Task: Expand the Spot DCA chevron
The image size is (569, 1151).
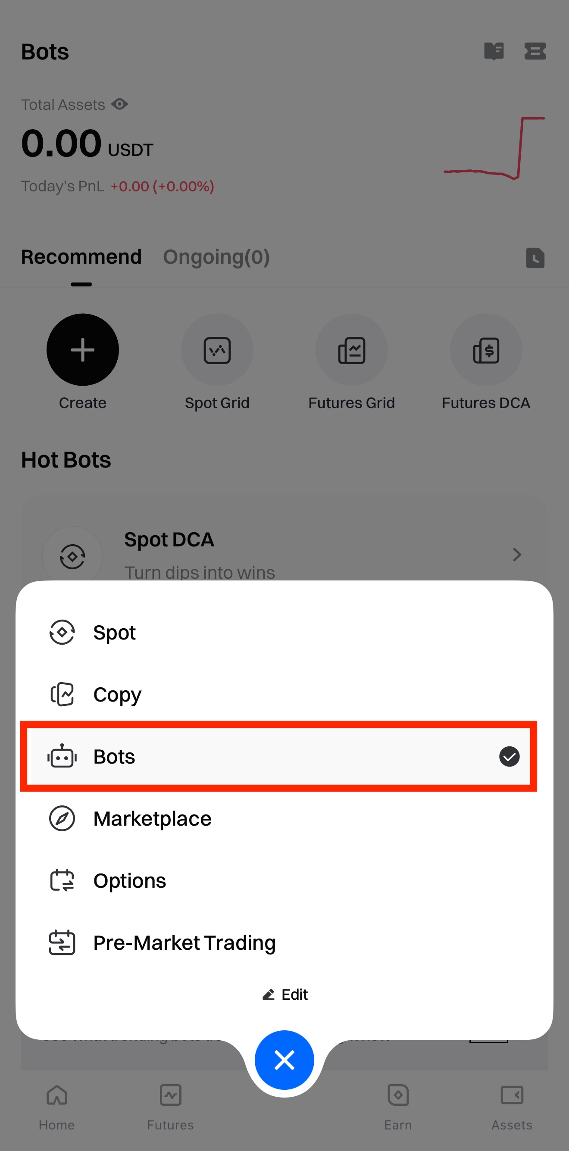Action: point(517,555)
